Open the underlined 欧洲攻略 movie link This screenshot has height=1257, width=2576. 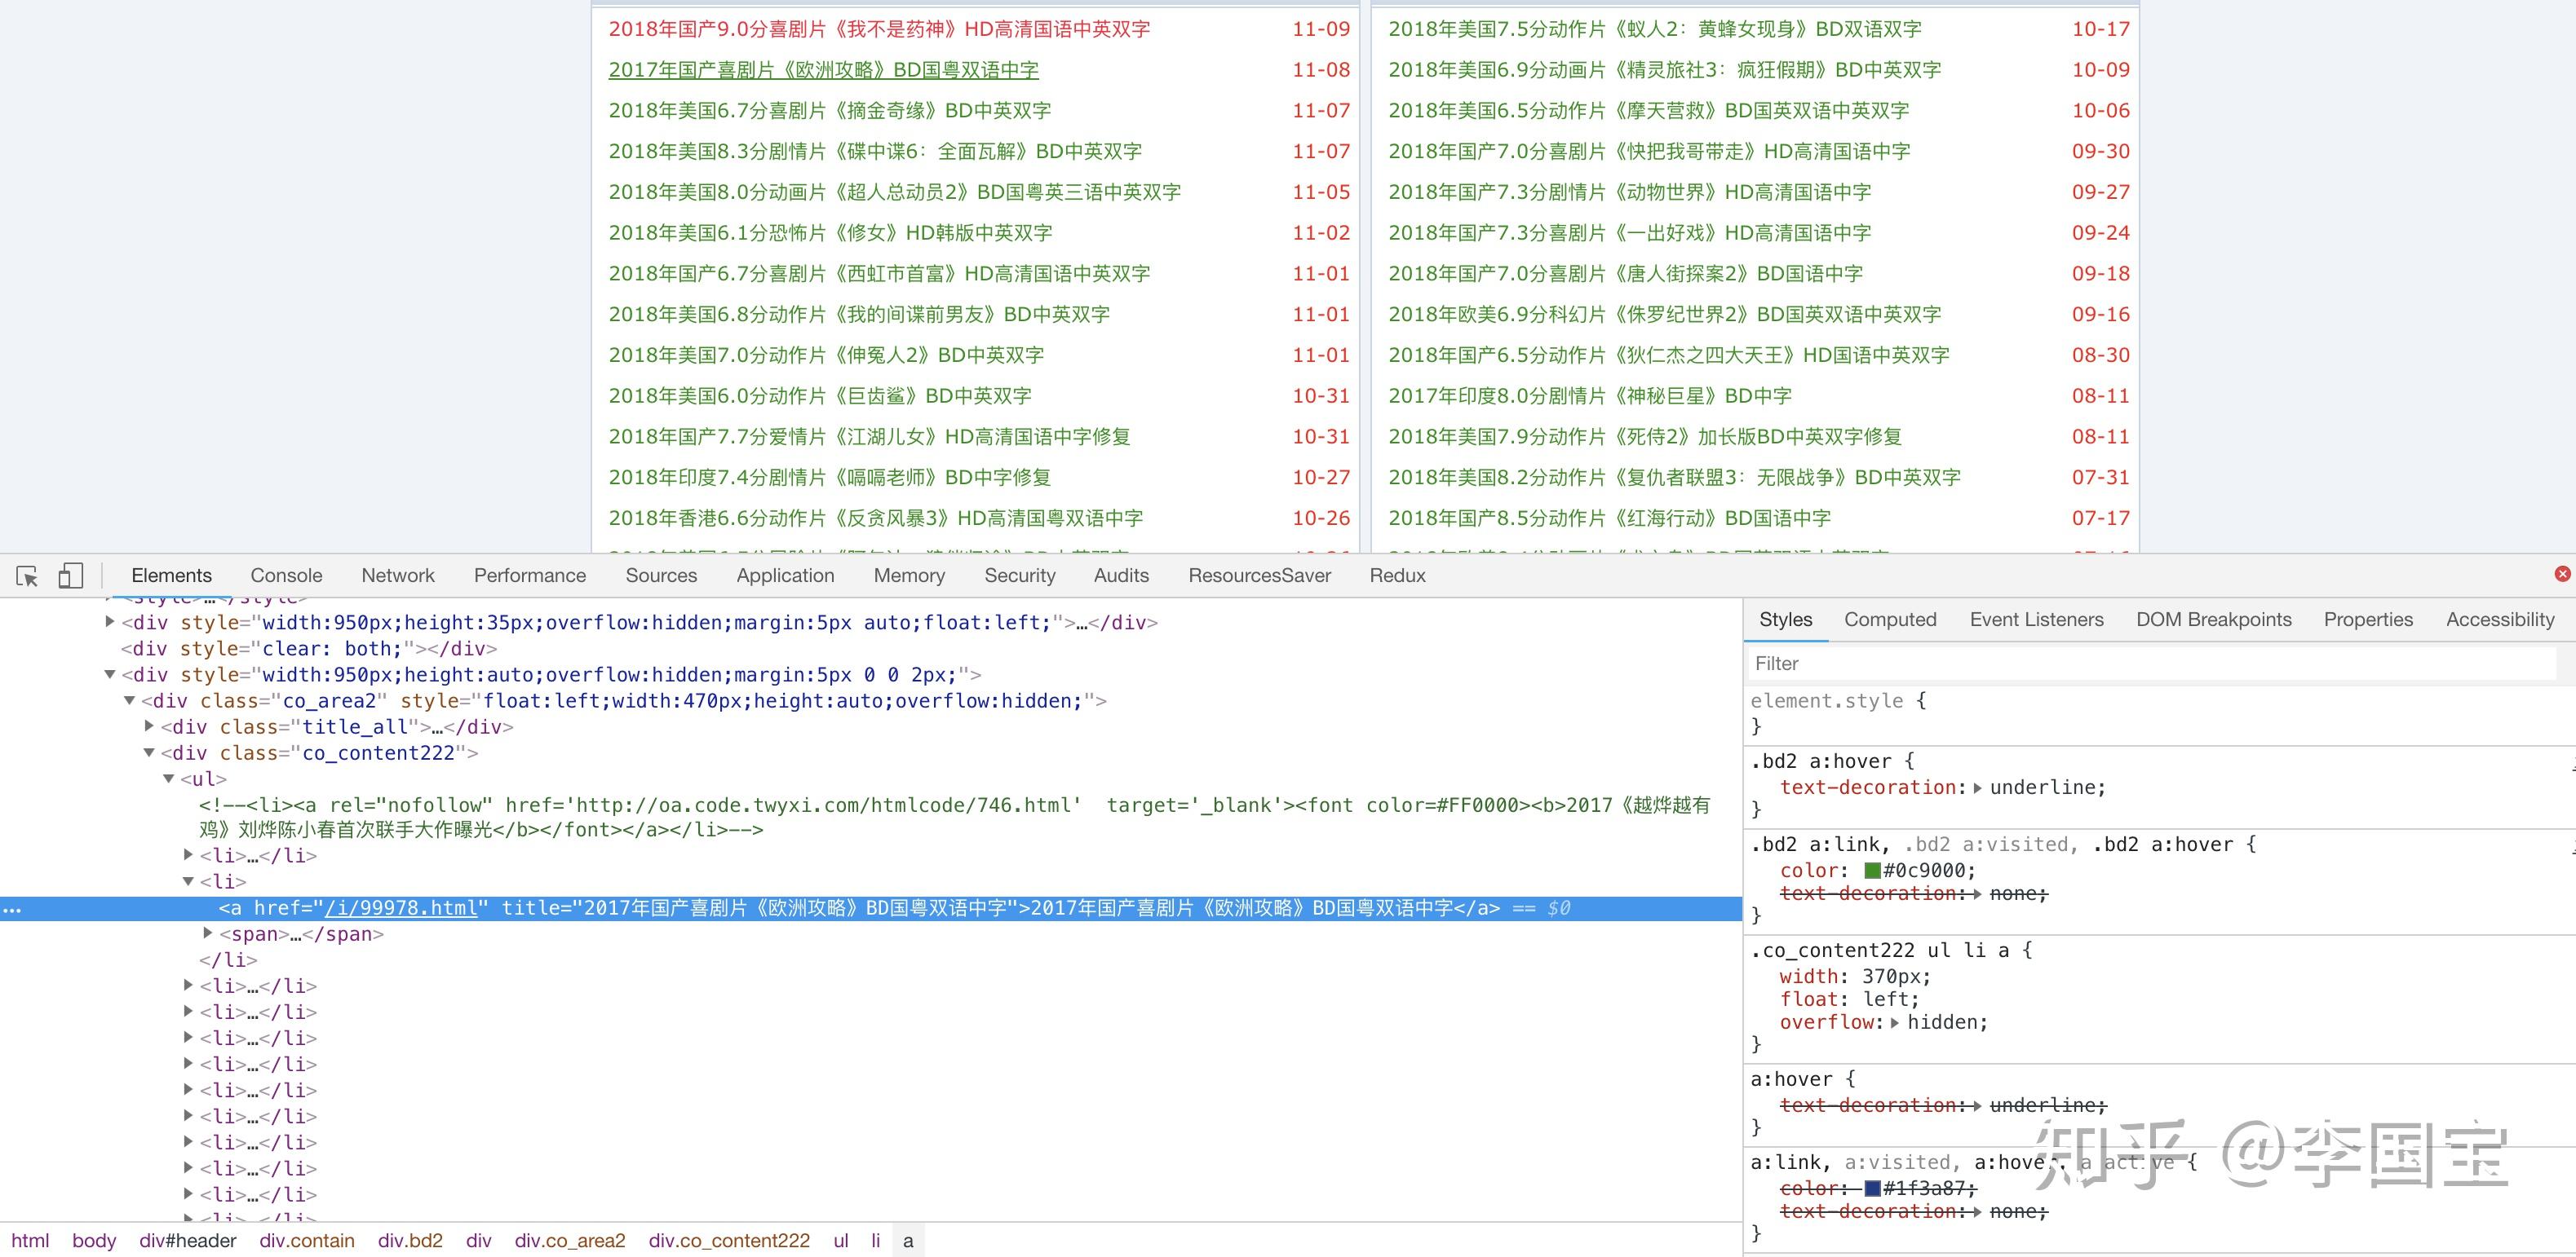coord(823,70)
